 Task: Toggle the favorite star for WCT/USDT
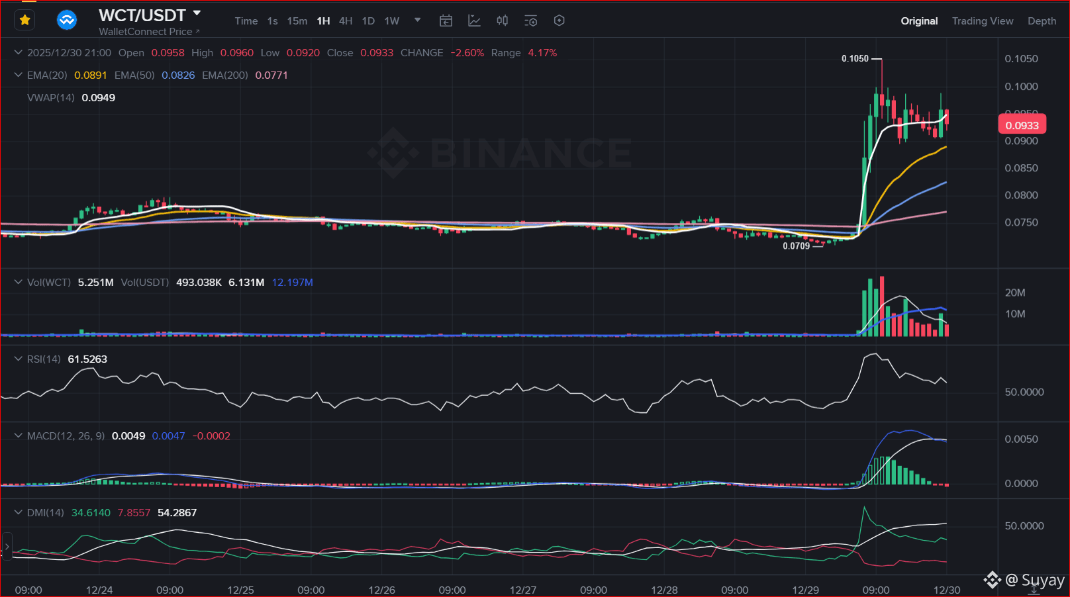click(25, 21)
